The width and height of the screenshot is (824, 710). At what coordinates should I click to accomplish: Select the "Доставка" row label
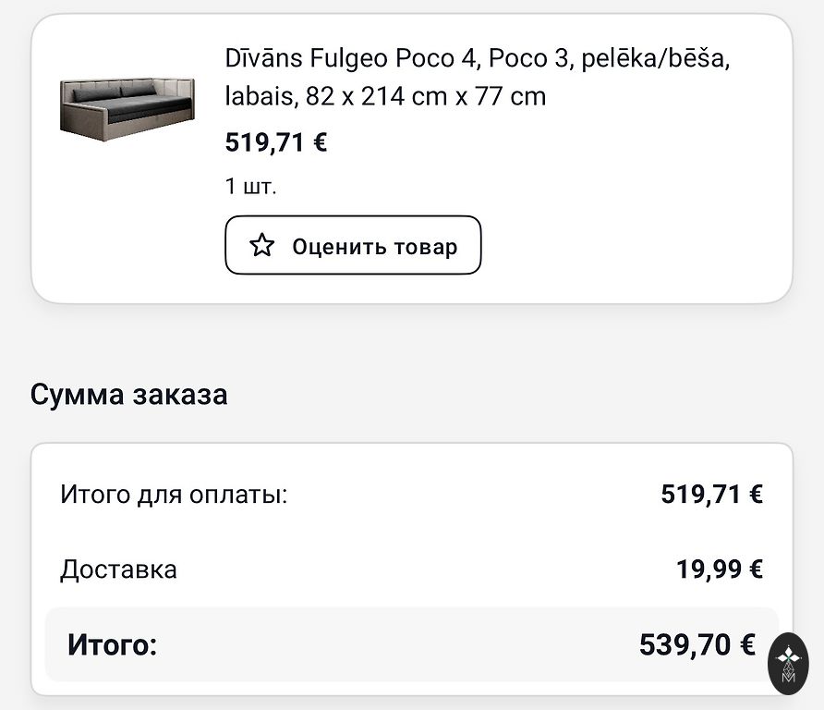[x=118, y=569]
